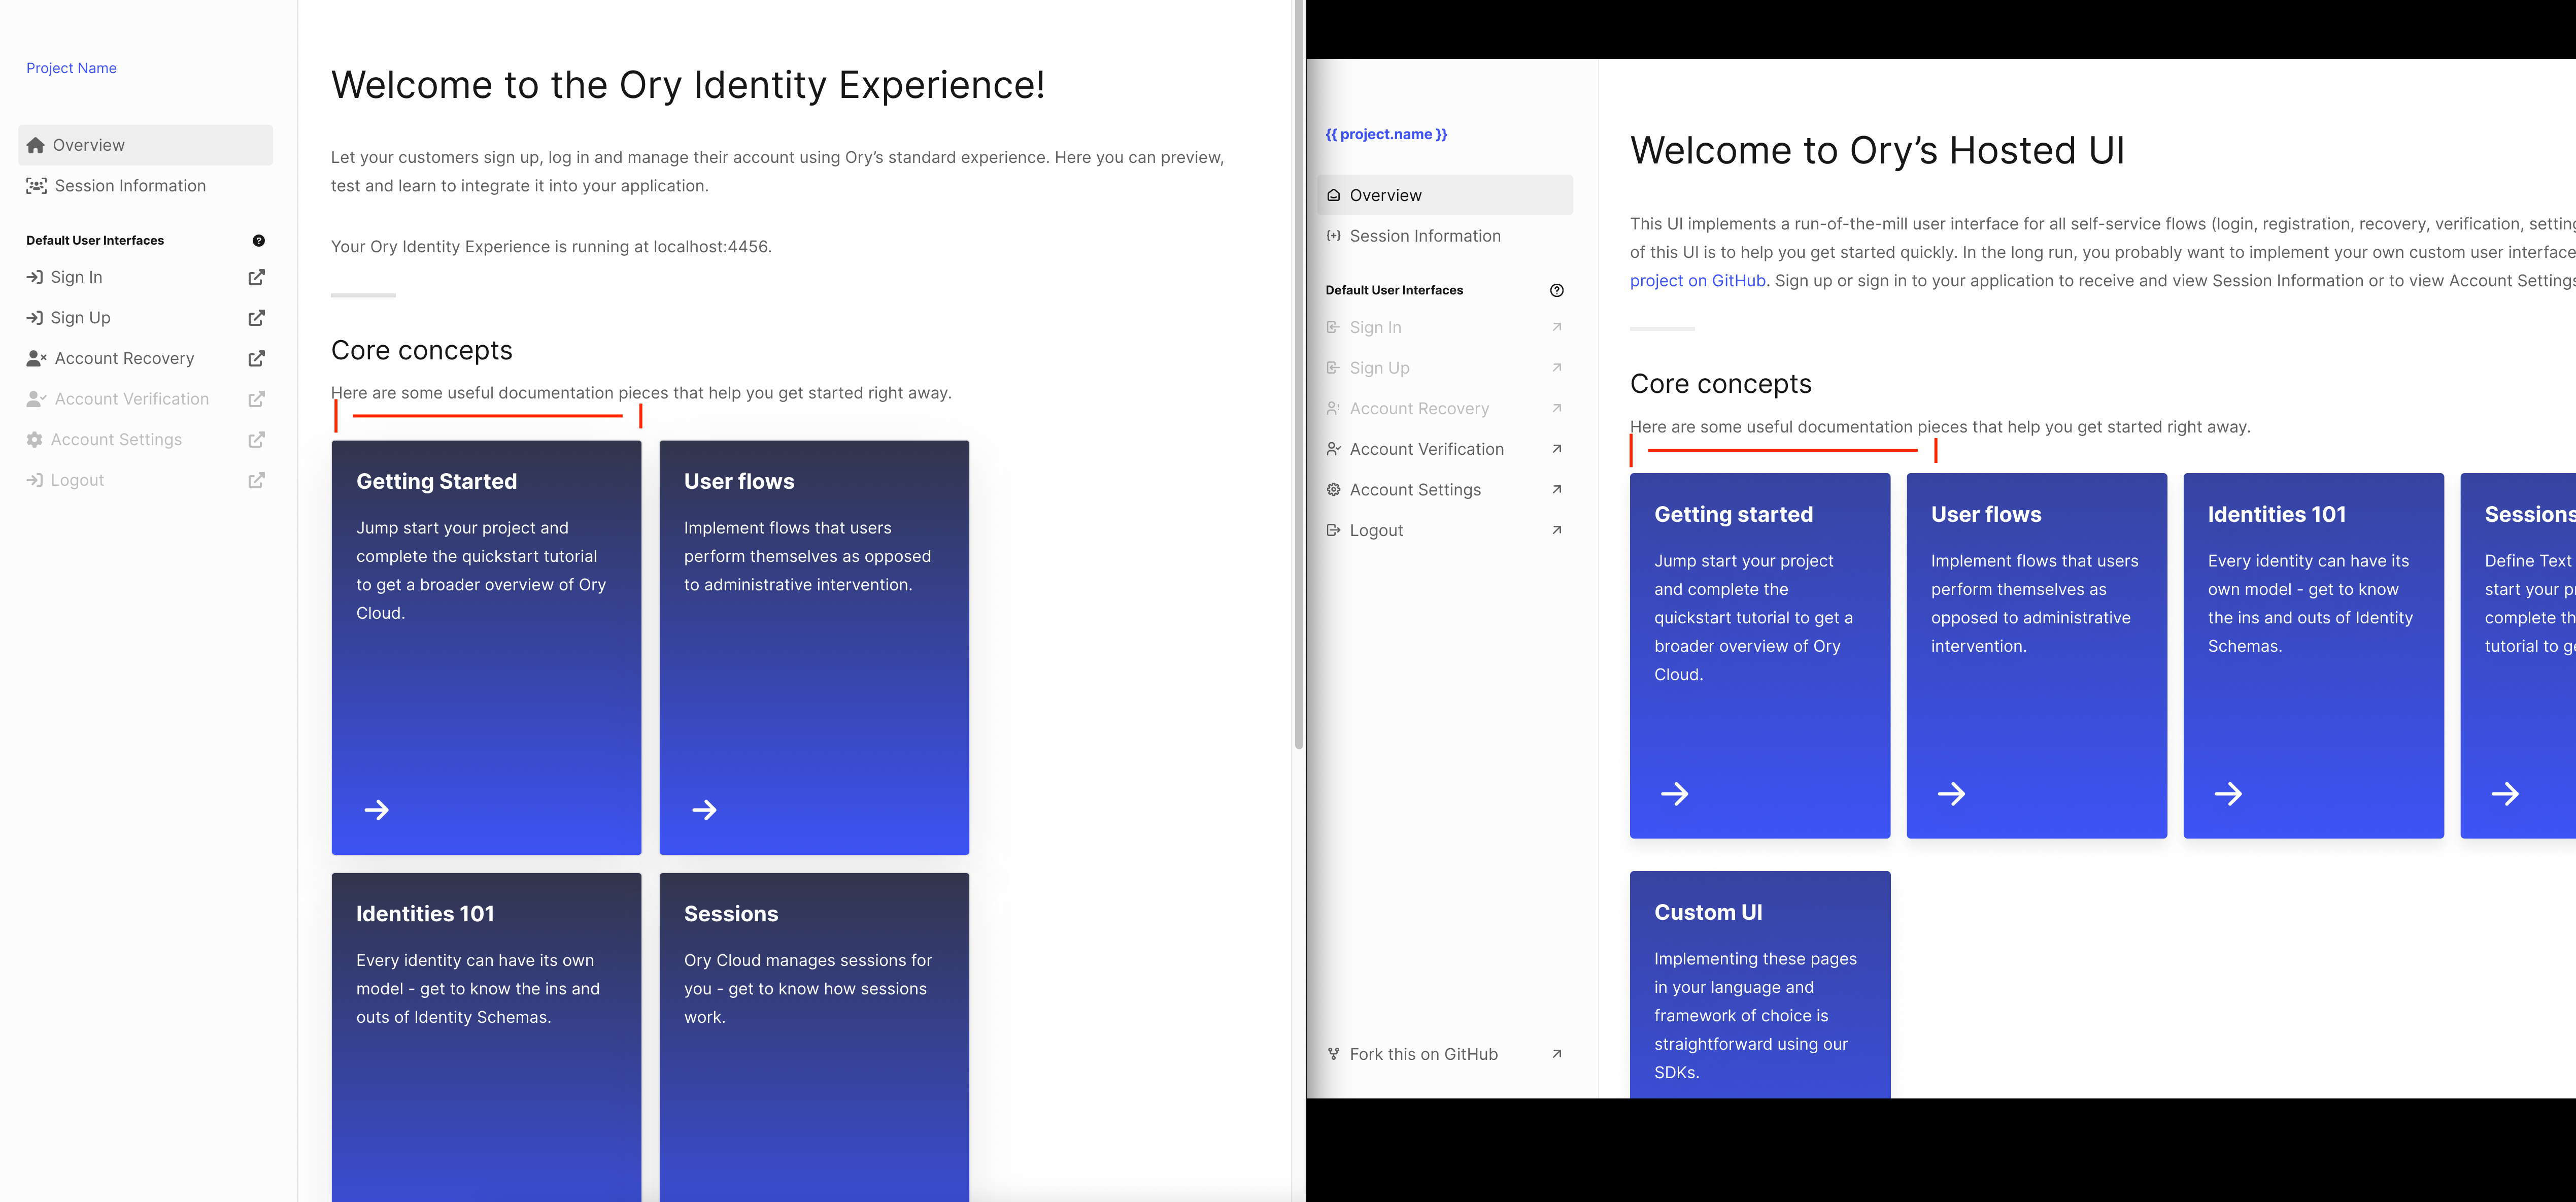The height and width of the screenshot is (1202, 2576).
Task: Open Sign Up in the left sidebar
Action: [80, 318]
